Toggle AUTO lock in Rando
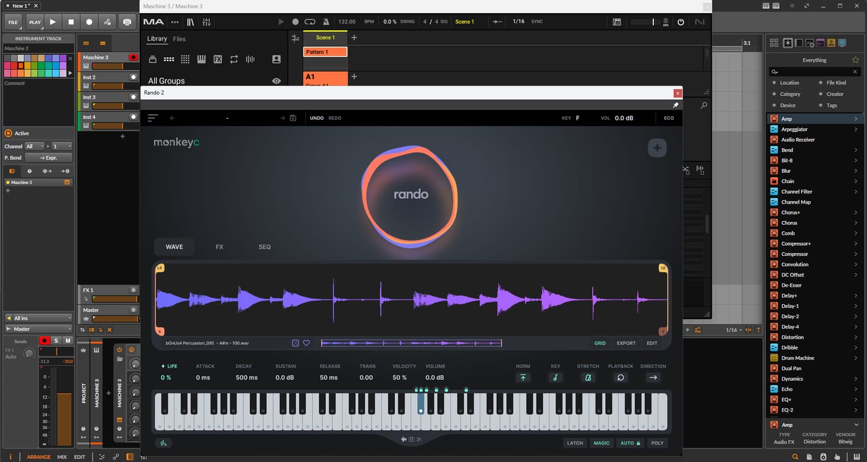 pyautogui.click(x=630, y=443)
